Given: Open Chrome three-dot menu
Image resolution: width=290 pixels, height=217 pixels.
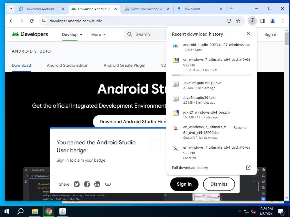Looking at the screenshot, I should pos(283,21).
